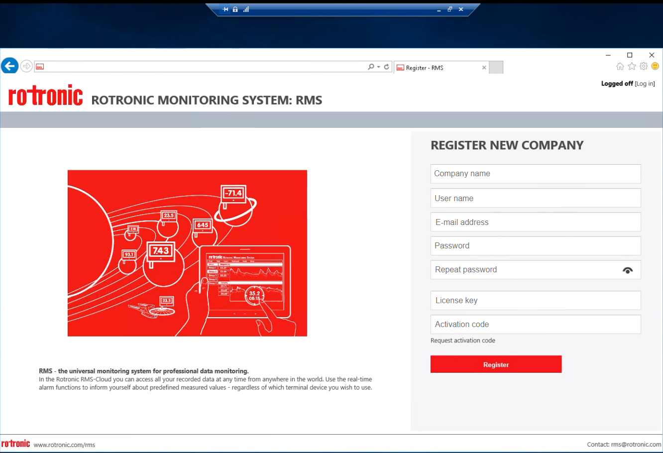Restore down the remote session from connection bar
This screenshot has width=663, height=453.
449,9
